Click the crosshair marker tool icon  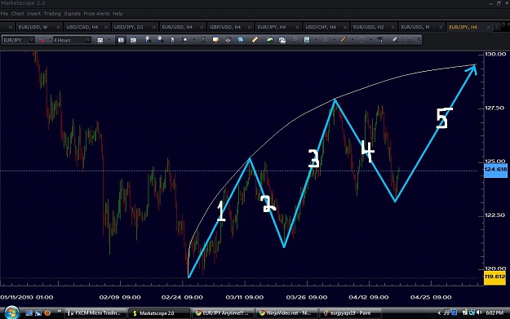click(x=185, y=40)
